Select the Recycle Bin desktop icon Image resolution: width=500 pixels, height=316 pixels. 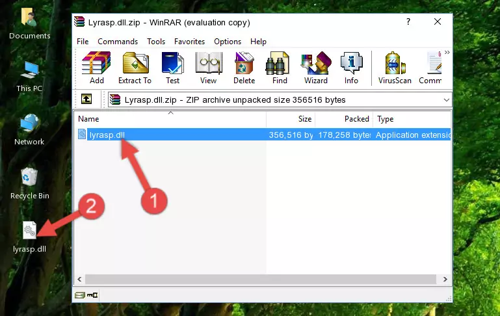[x=29, y=183]
